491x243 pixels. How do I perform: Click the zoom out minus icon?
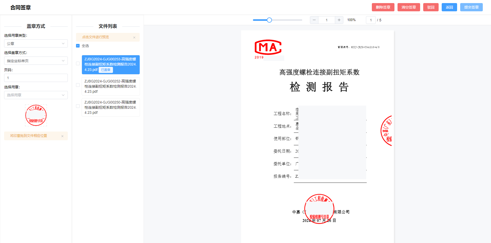click(x=314, y=20)
